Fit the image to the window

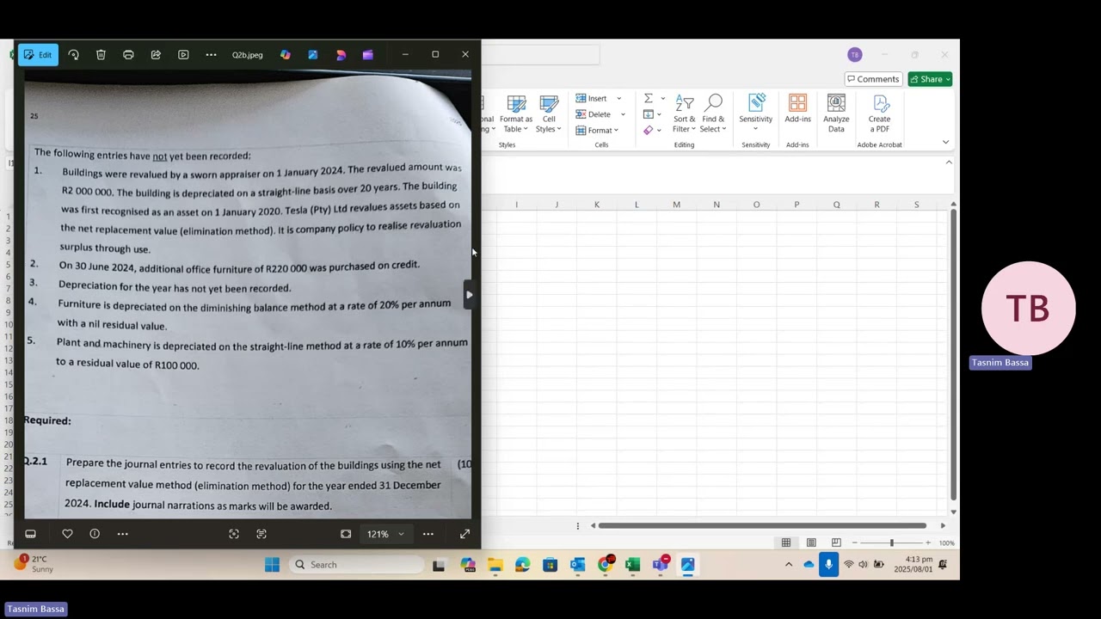346,534
